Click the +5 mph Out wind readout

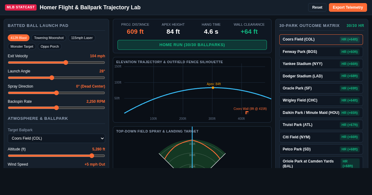tap(95, 164)
